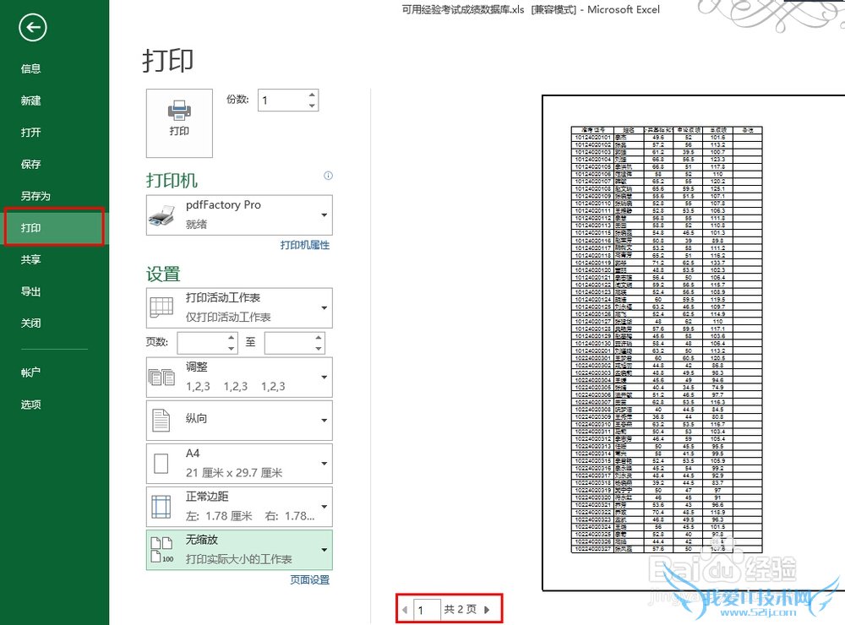Click the pdfFactory printer icon
The width and height of the screenshot is (845, 625).
[x=161, y=215]
